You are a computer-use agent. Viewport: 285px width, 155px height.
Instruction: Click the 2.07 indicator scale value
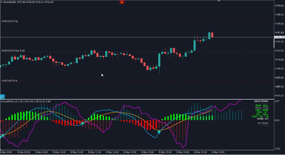[x=277, y=101]
